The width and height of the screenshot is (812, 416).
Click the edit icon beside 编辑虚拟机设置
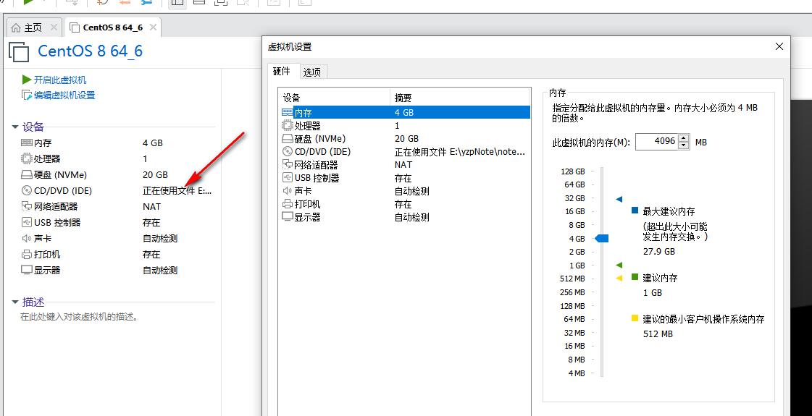[26, 95]
